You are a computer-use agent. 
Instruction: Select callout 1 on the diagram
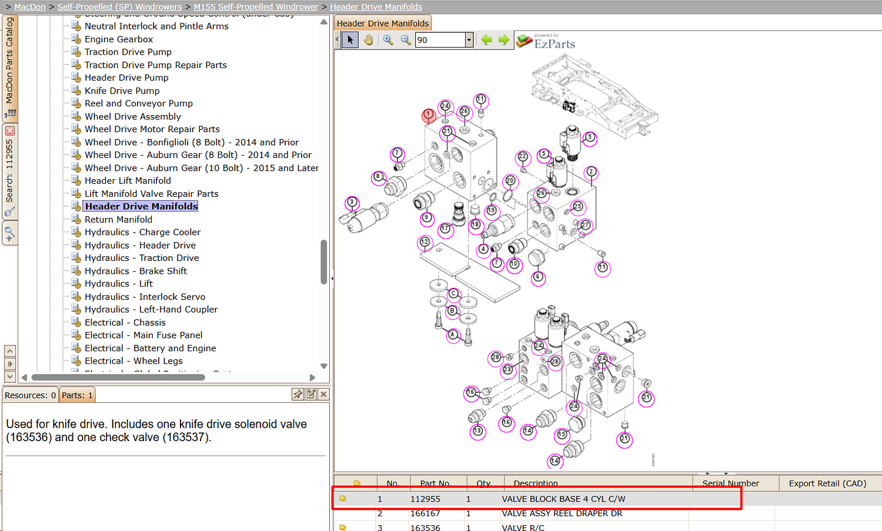(x=429, y=115)
